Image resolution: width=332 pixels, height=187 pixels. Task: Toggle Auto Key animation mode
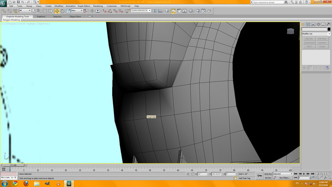click(x=268, y=174)
